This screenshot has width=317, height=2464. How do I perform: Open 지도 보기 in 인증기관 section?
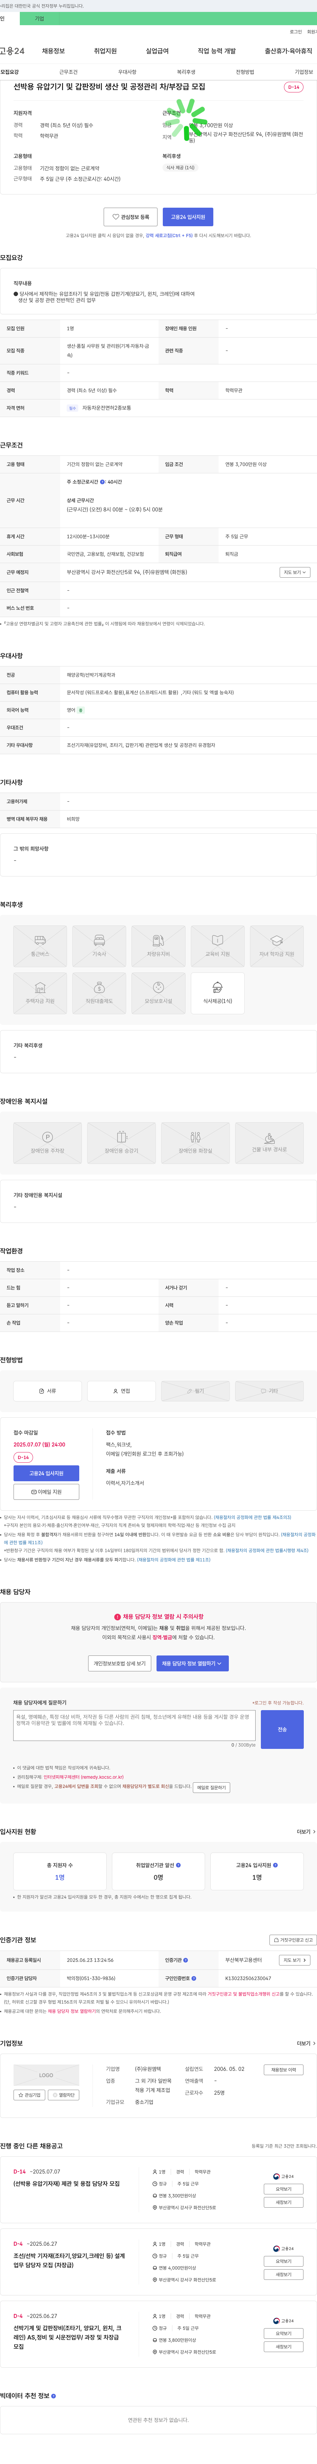pyautogui.click(x=294, y=1960)
